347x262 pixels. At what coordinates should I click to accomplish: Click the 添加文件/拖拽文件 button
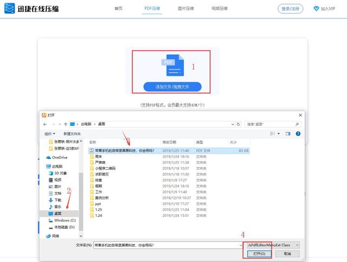click(172, 87)
